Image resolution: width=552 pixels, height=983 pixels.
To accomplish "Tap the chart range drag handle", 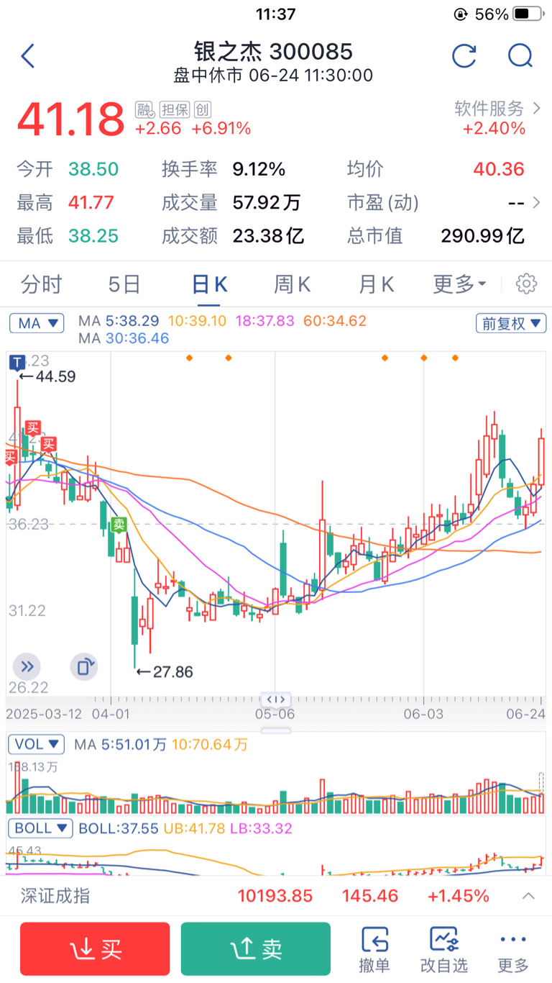I will tap(276, 699).
